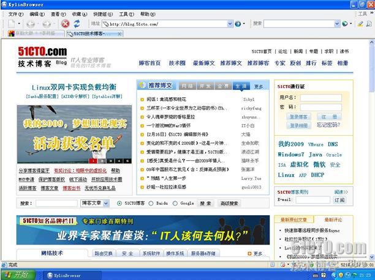
Task: Click the 忘记密码? link
Action: pos(328,125)
